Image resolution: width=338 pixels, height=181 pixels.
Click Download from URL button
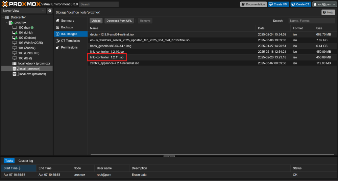point(119,21)
